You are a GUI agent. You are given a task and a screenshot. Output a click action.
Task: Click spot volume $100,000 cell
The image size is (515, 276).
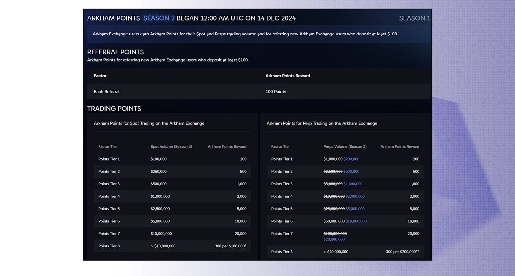coord(159,159)
